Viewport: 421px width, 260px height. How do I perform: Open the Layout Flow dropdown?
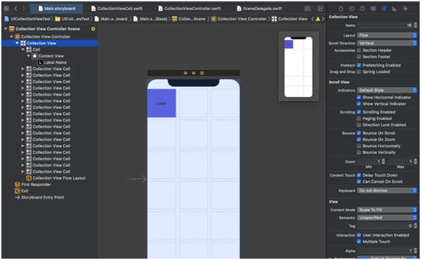tap(387, 35)
